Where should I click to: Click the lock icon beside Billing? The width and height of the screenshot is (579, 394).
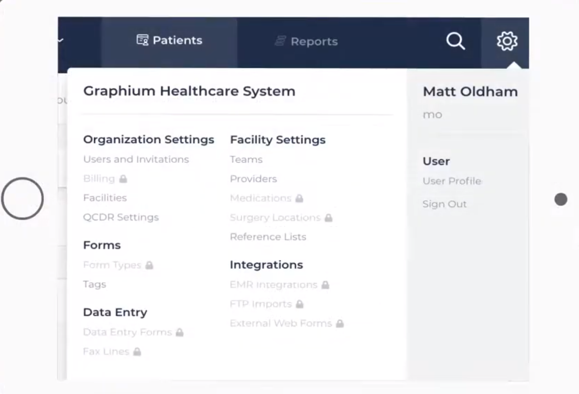[123, 179]
